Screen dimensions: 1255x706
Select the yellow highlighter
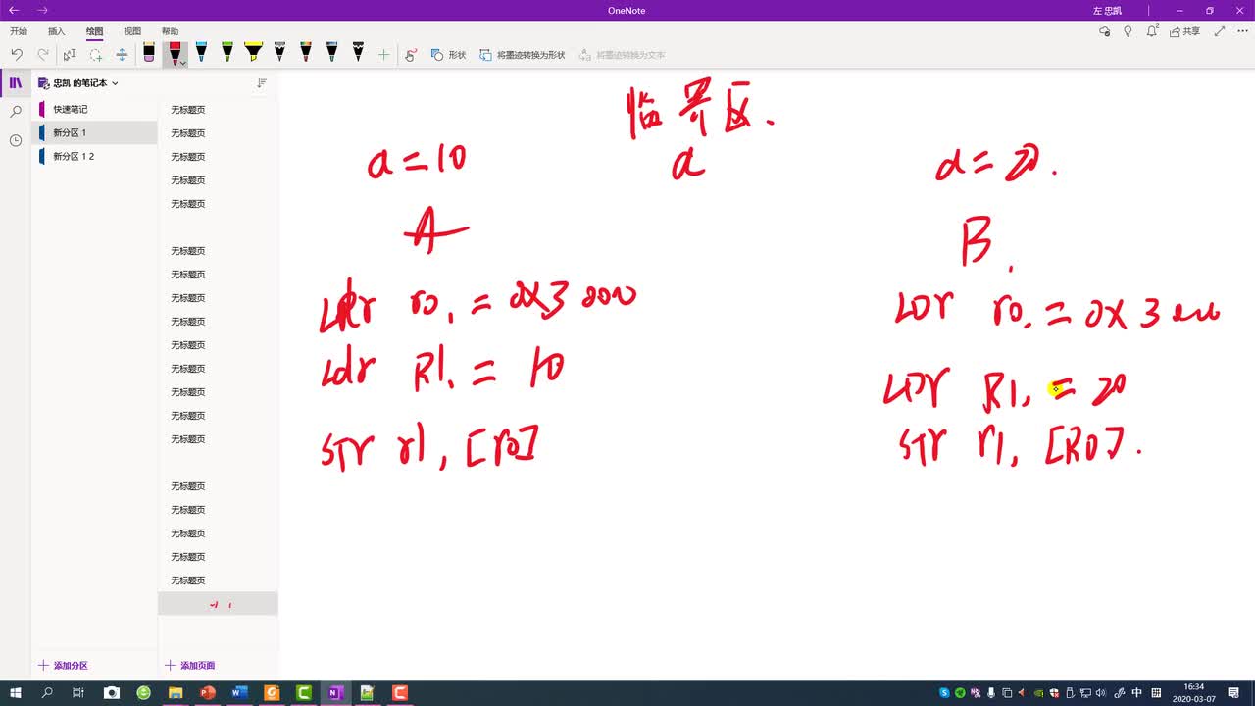coord(254,53)
